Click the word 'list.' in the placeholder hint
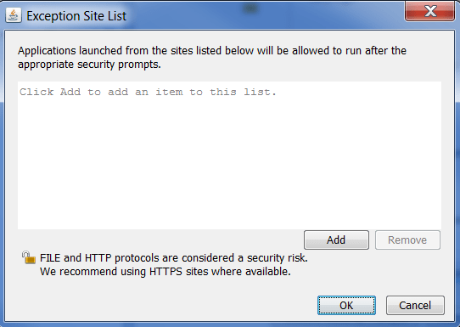The image size is (460, 327). tap(260, 92)
